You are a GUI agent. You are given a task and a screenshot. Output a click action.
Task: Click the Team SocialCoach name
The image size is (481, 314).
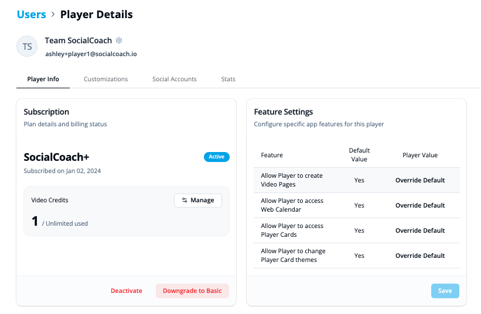(x=79, y=40)
